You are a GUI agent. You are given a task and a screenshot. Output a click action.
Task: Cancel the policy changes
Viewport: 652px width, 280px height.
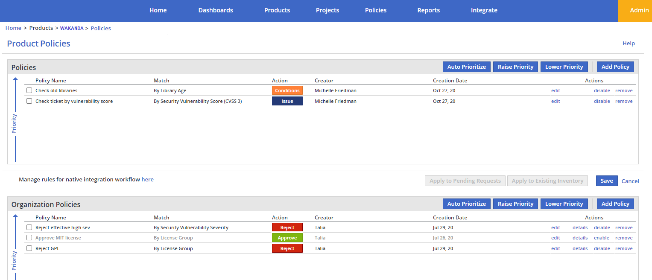(630, 181)
